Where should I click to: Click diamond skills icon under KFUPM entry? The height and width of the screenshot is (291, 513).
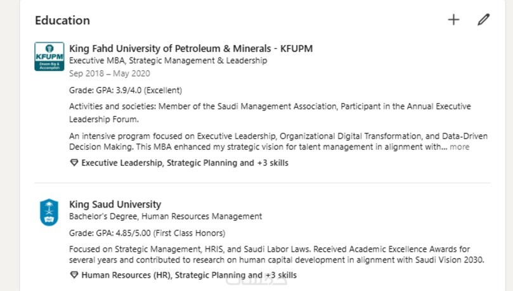[x=74, y=163]
